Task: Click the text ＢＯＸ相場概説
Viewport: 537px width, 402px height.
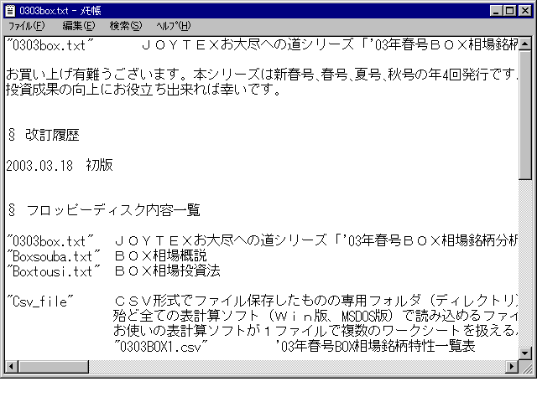Action: click(160, 256)
